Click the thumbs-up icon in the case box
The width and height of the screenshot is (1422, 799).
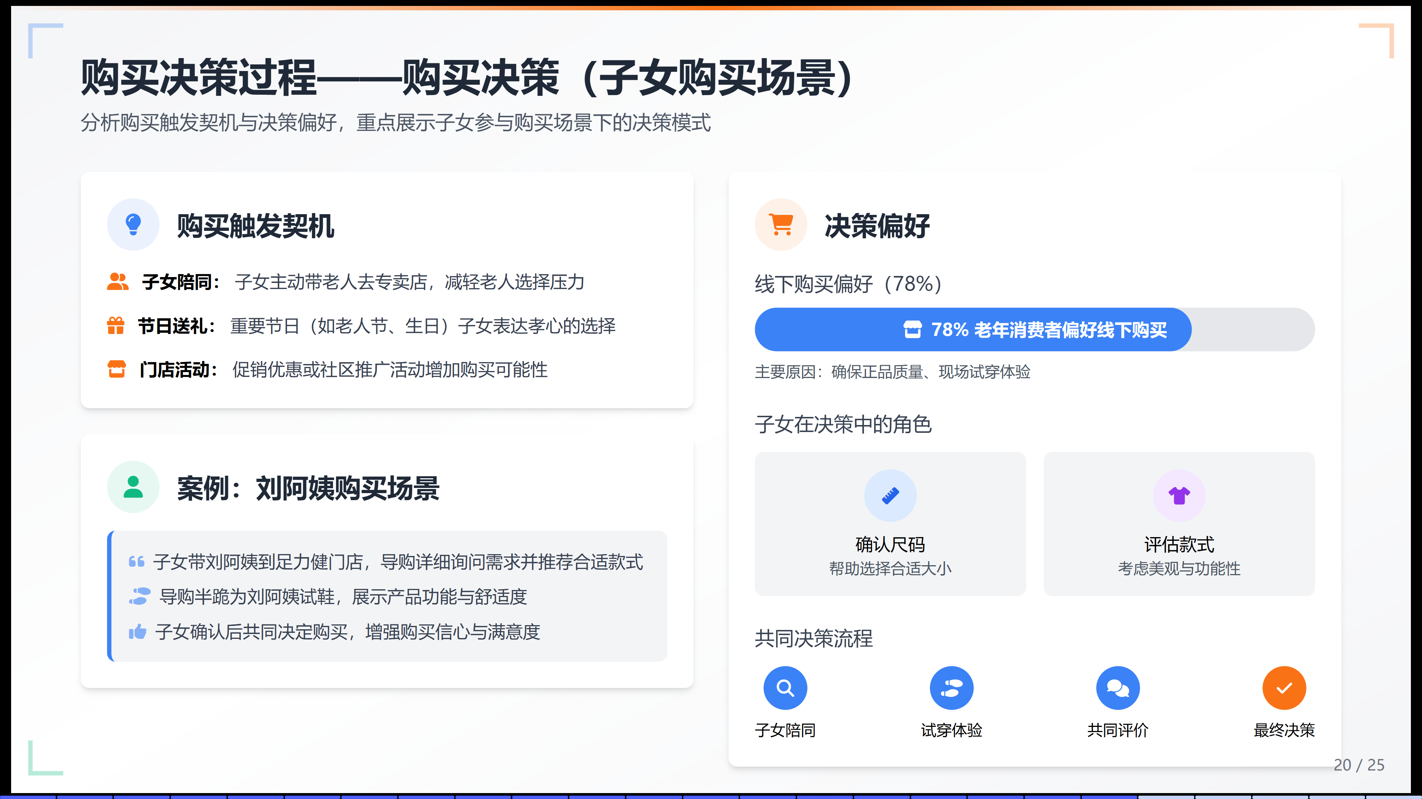coord(137,631)
